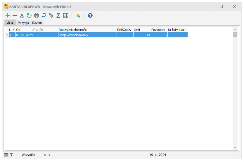Edit the entry via the blue triangle icon
This screenshot has height=162, width=244.
click(x=22, y=15)
